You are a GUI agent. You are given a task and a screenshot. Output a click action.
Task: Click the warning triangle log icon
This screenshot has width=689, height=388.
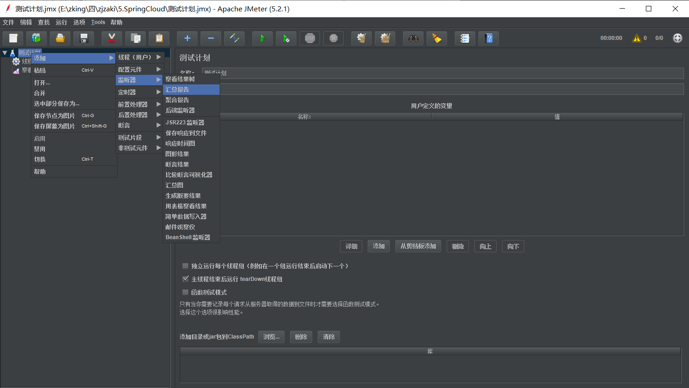[x=637, y=38]
